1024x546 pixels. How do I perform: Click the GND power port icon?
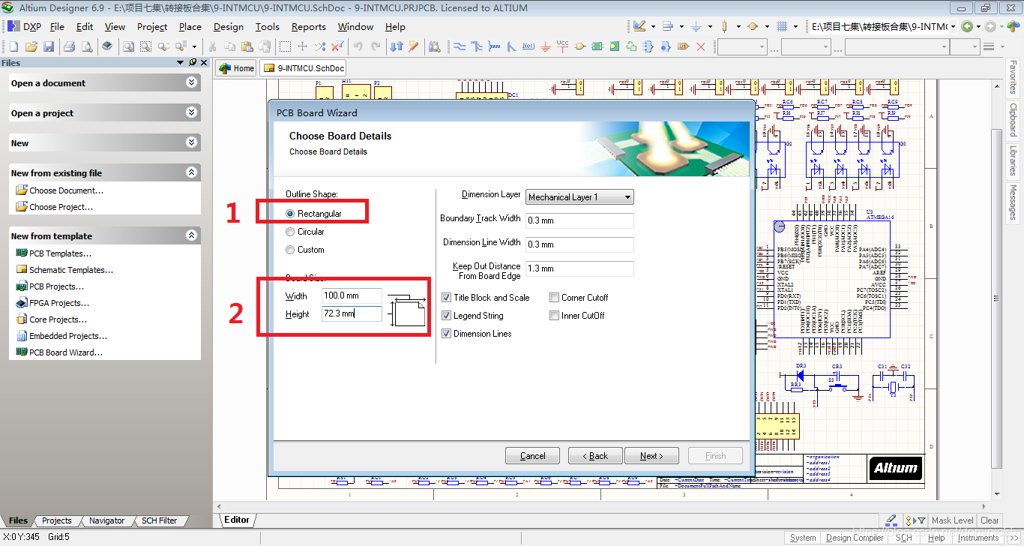coord(545,46)
